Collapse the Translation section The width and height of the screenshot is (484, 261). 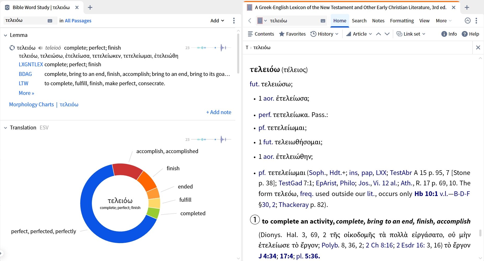point(5,128)
